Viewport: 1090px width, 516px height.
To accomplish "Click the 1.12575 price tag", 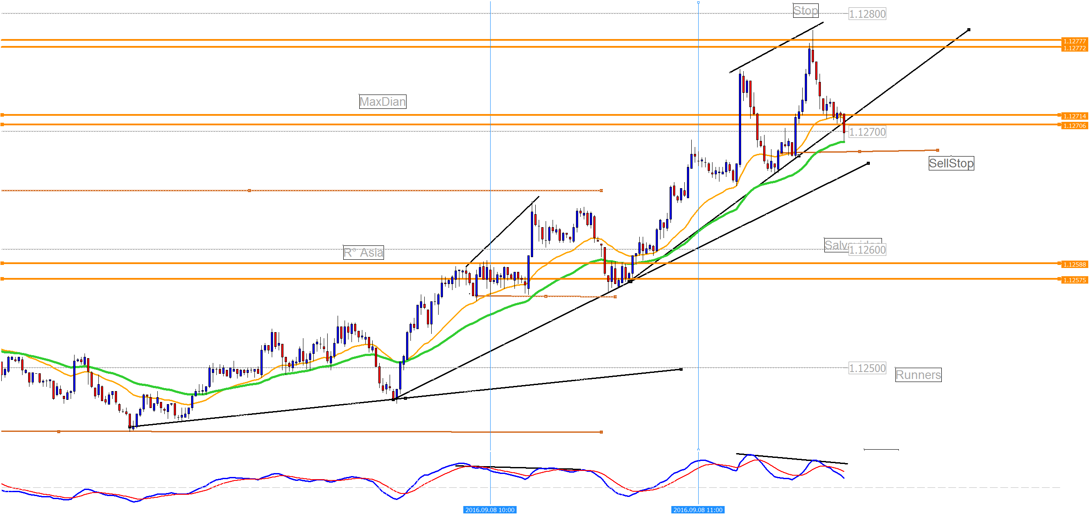I will (x=1074, y=280).
